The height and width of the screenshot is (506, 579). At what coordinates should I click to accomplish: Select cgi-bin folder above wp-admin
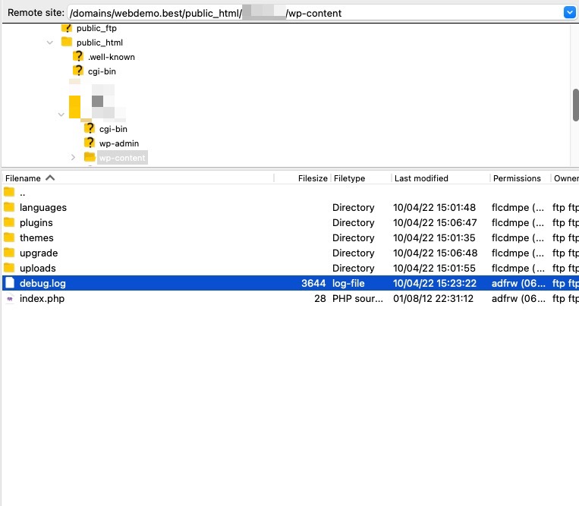(113, 129)
